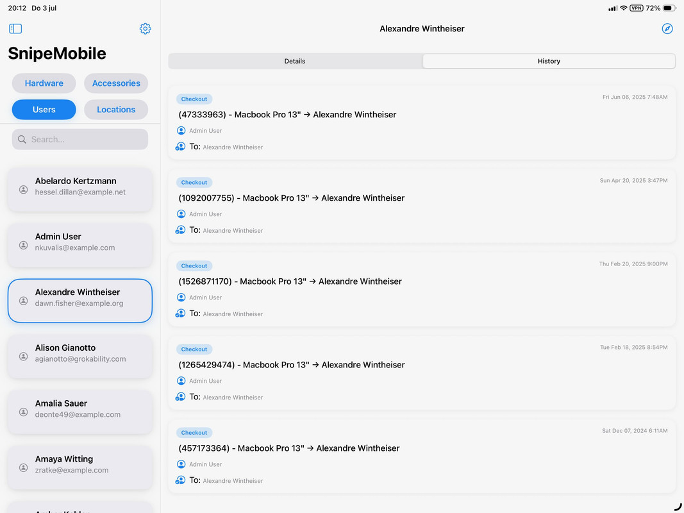Focus the Search field in the sidebar

80,140
